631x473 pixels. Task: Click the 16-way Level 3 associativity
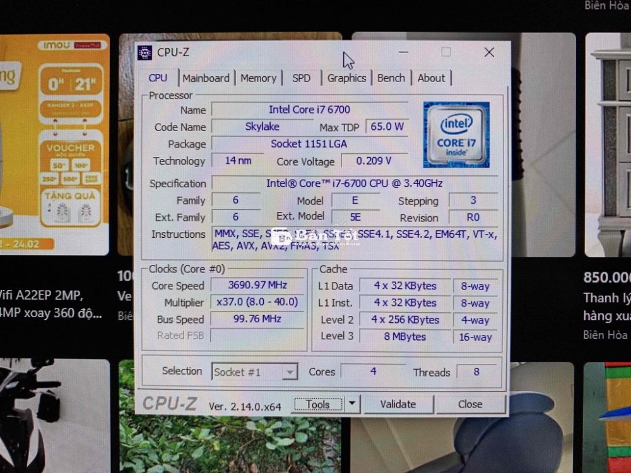pyautogui.click(x=476, y=337)
